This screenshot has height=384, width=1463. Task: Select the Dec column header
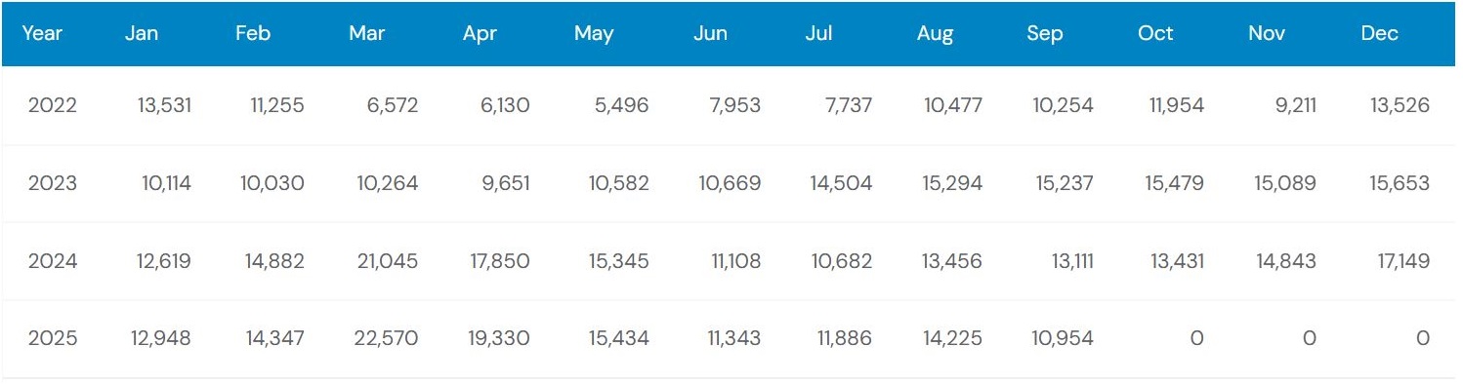coord(1379,33)
